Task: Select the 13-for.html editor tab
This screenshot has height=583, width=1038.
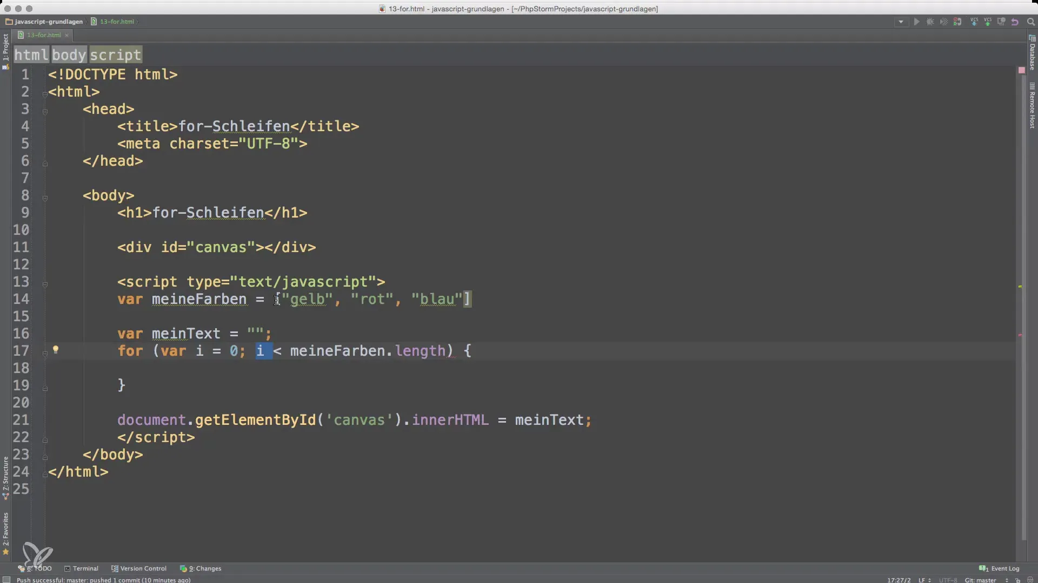Action: click(x=43, y=35)
